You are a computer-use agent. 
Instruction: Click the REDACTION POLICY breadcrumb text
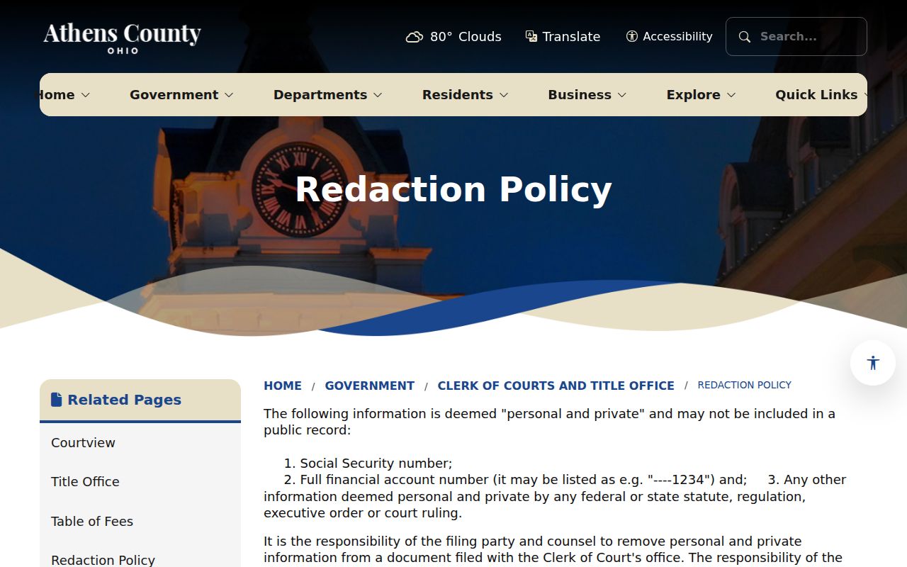pos(745,385)
